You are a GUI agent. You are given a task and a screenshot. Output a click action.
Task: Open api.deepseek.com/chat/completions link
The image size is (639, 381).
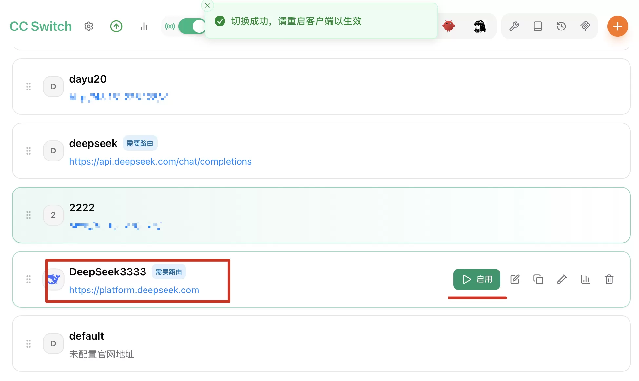(x=161, y=161)
